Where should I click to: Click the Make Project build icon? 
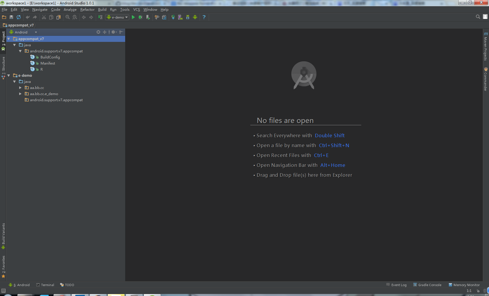click(100, 17)
